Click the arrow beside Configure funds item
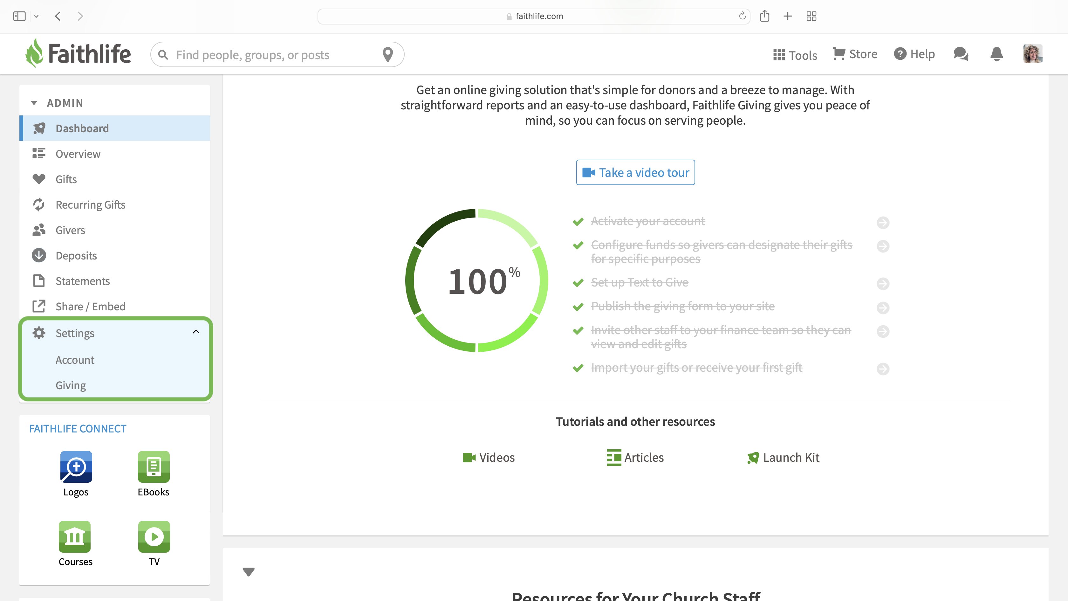The image size is (1068, 601). coord(883,246)
